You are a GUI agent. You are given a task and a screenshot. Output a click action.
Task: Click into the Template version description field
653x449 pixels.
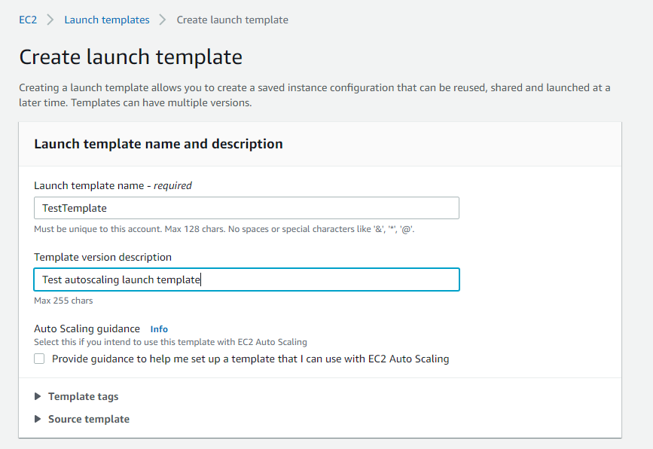246,279
